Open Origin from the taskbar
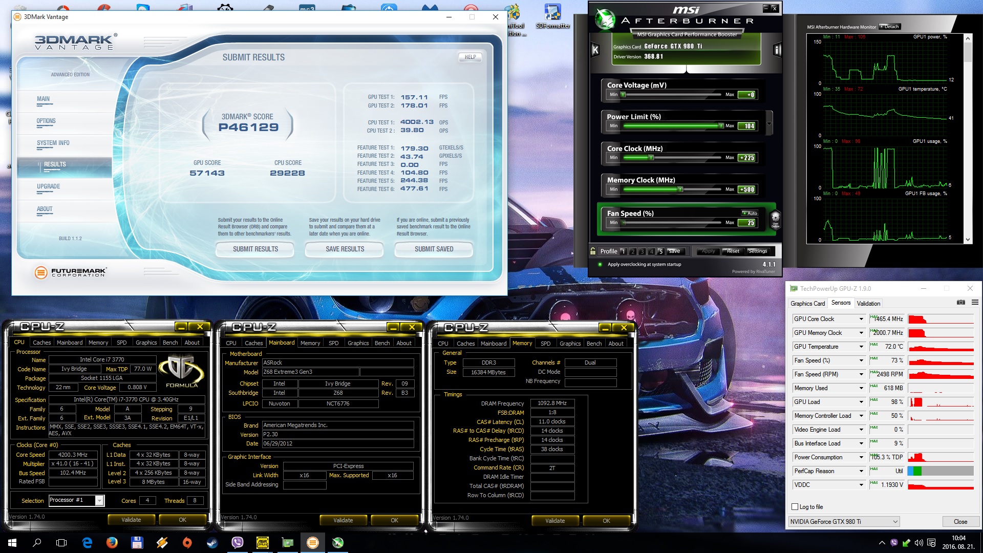The height and width of the screenshot is (553, 983). click(187, 542)
